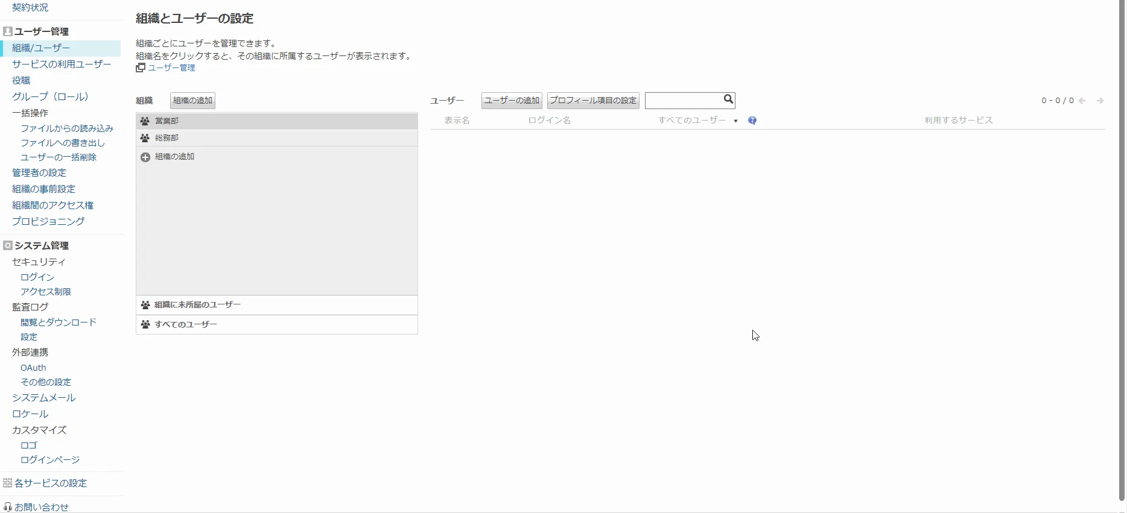Open the ユーザー管理 help link
This screenshot has width=1127, height=513.
[172, 68]
